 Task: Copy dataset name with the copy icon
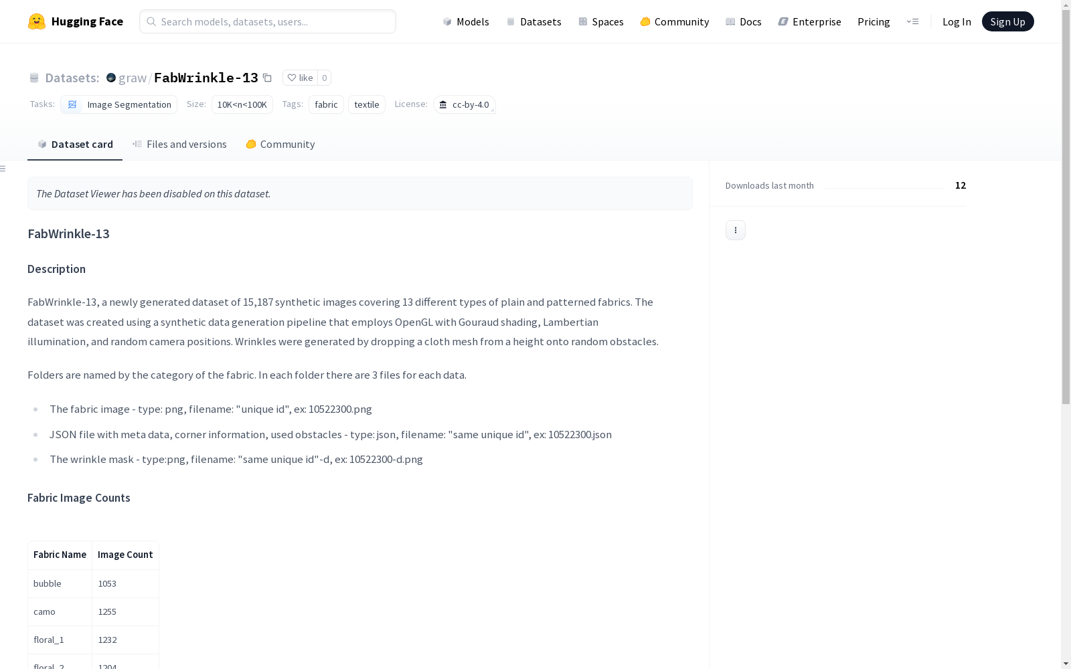tap(267, 78)
